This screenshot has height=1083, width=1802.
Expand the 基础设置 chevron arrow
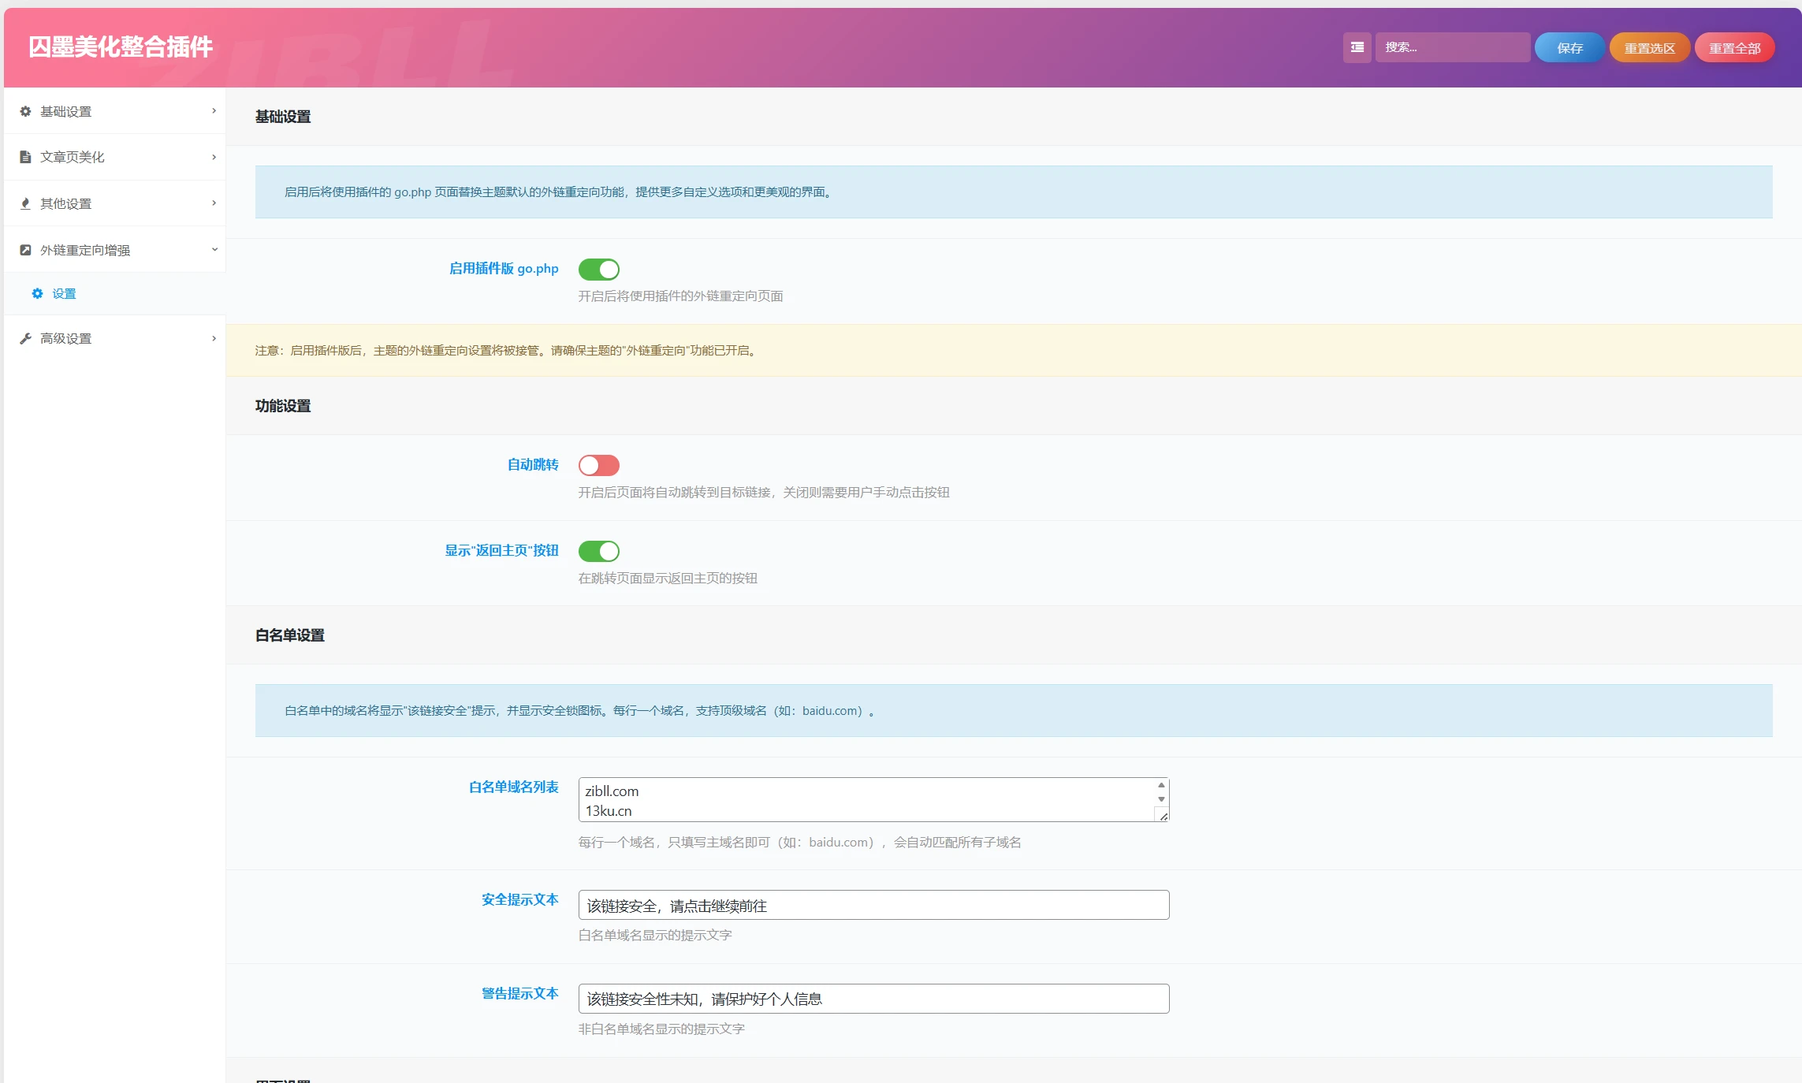pyautogui.click(x=214, y=111)
